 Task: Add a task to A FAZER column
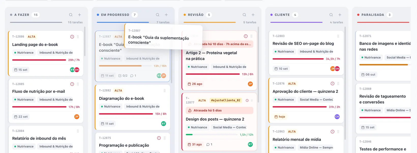point(79,15)
